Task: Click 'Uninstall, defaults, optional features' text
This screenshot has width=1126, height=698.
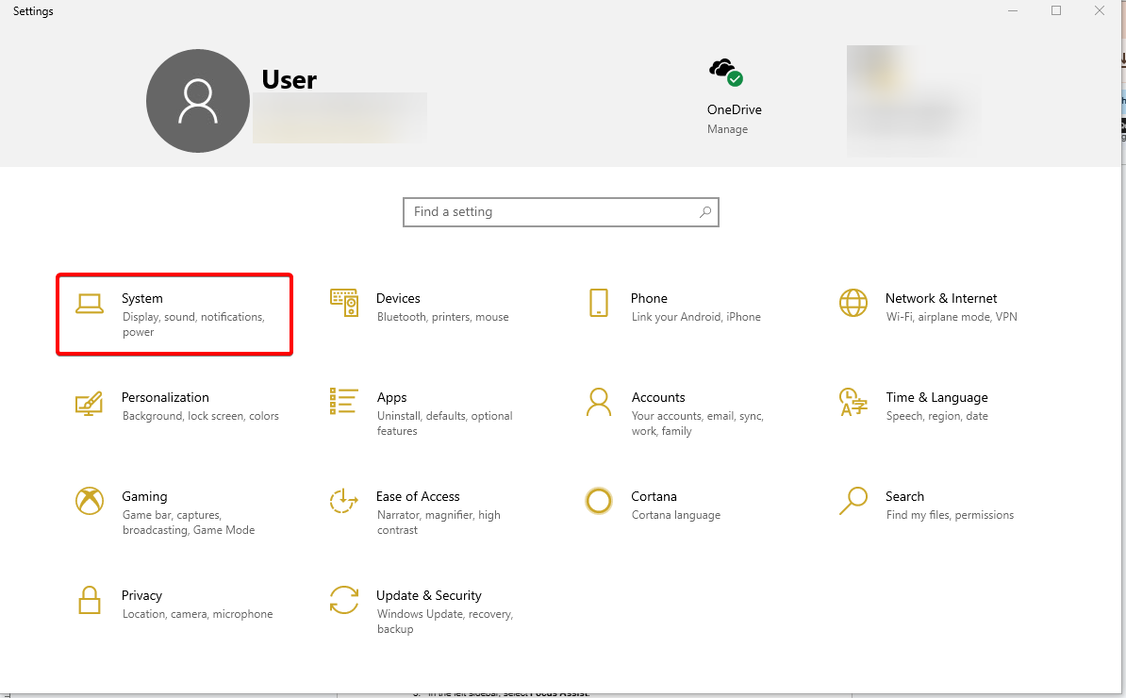Action: click(444, 424)
